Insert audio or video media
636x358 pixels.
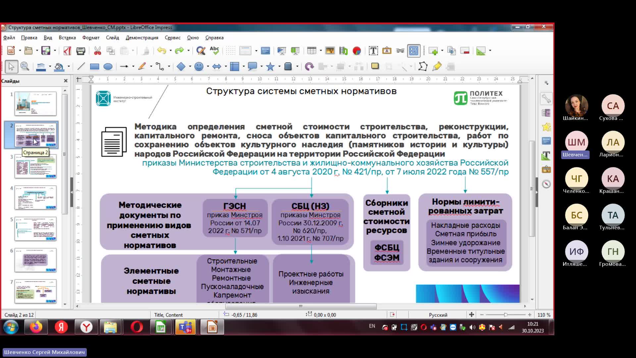point(343,51)
